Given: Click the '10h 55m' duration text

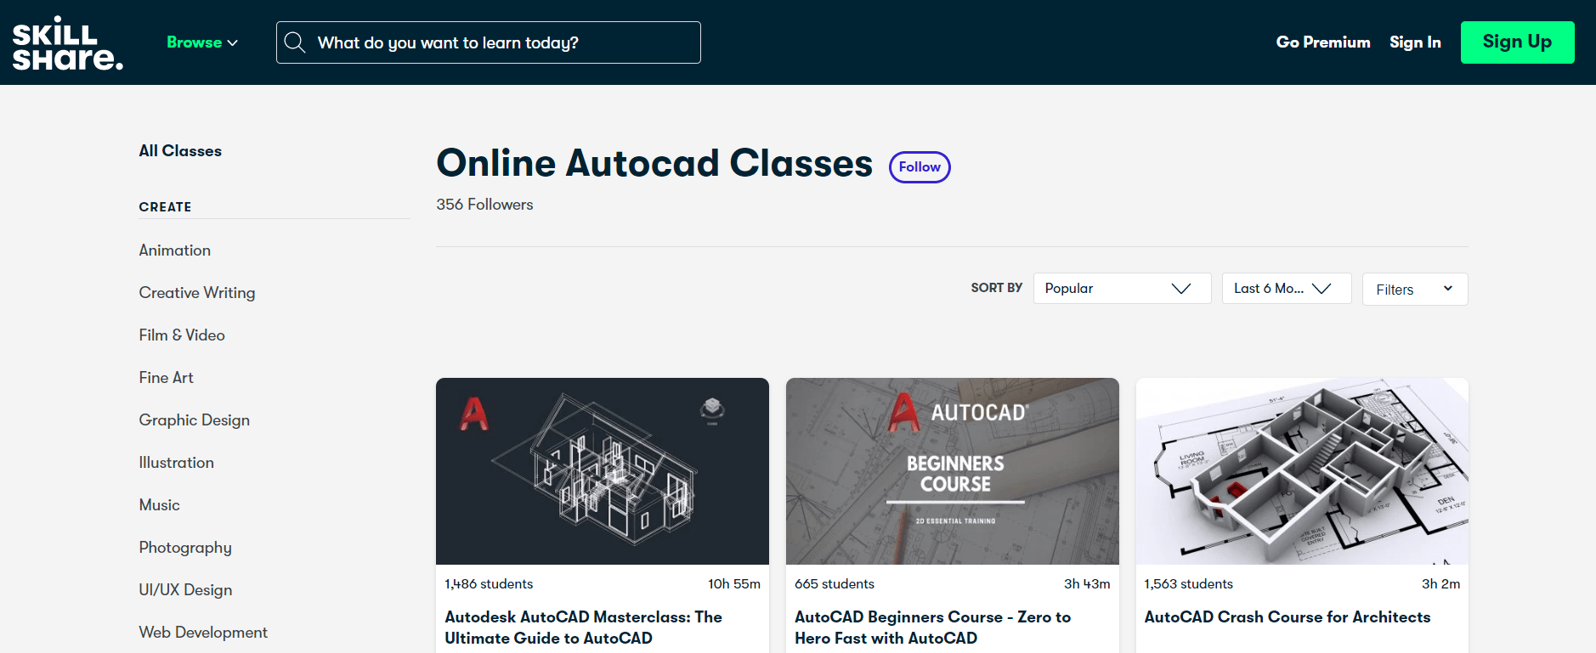Looking at the screenshot, I should 734,584.
